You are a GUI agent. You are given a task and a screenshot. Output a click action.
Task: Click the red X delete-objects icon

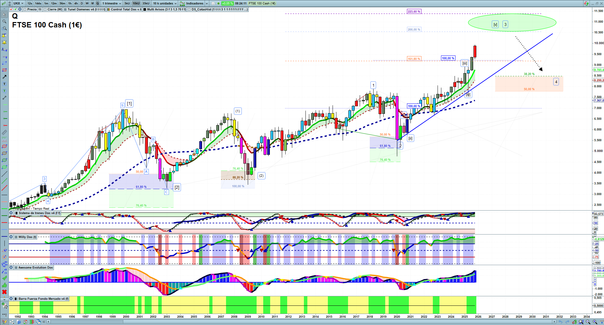[x=4, y=292]
